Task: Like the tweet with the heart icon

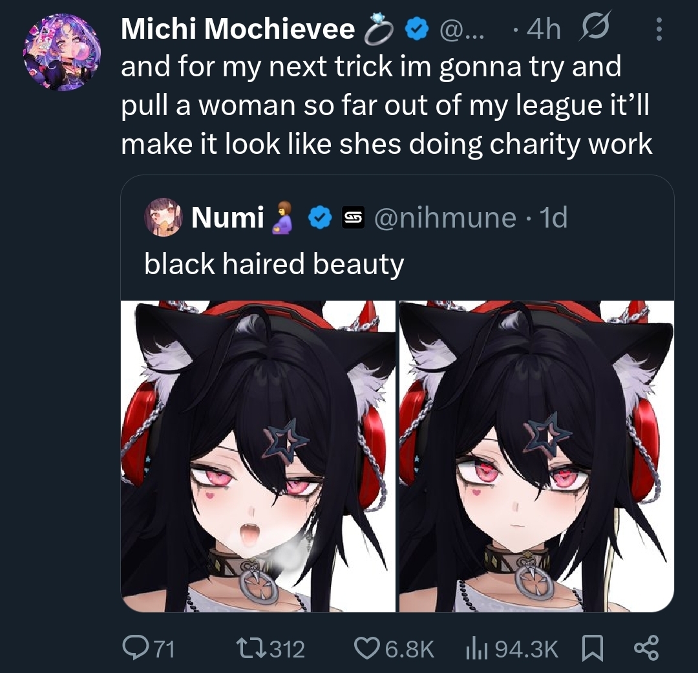Action: 366,648
